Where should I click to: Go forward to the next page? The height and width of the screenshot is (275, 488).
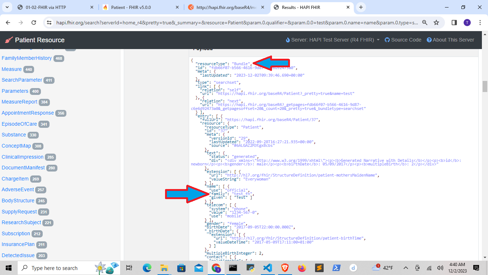(21, 23)
